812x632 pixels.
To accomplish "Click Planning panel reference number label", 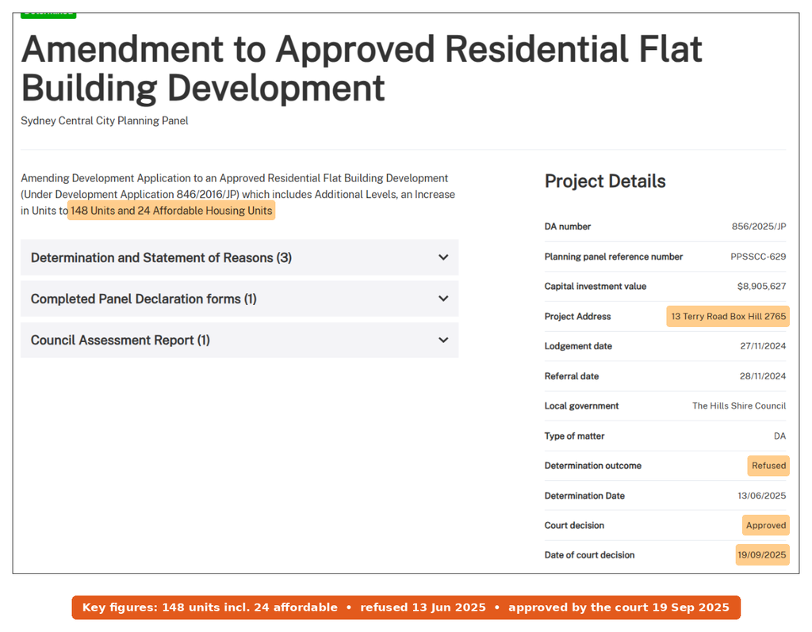I will click(x=614, y=257).
